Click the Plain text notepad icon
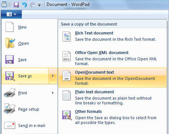Screen dimensions: 169x134 67,96
